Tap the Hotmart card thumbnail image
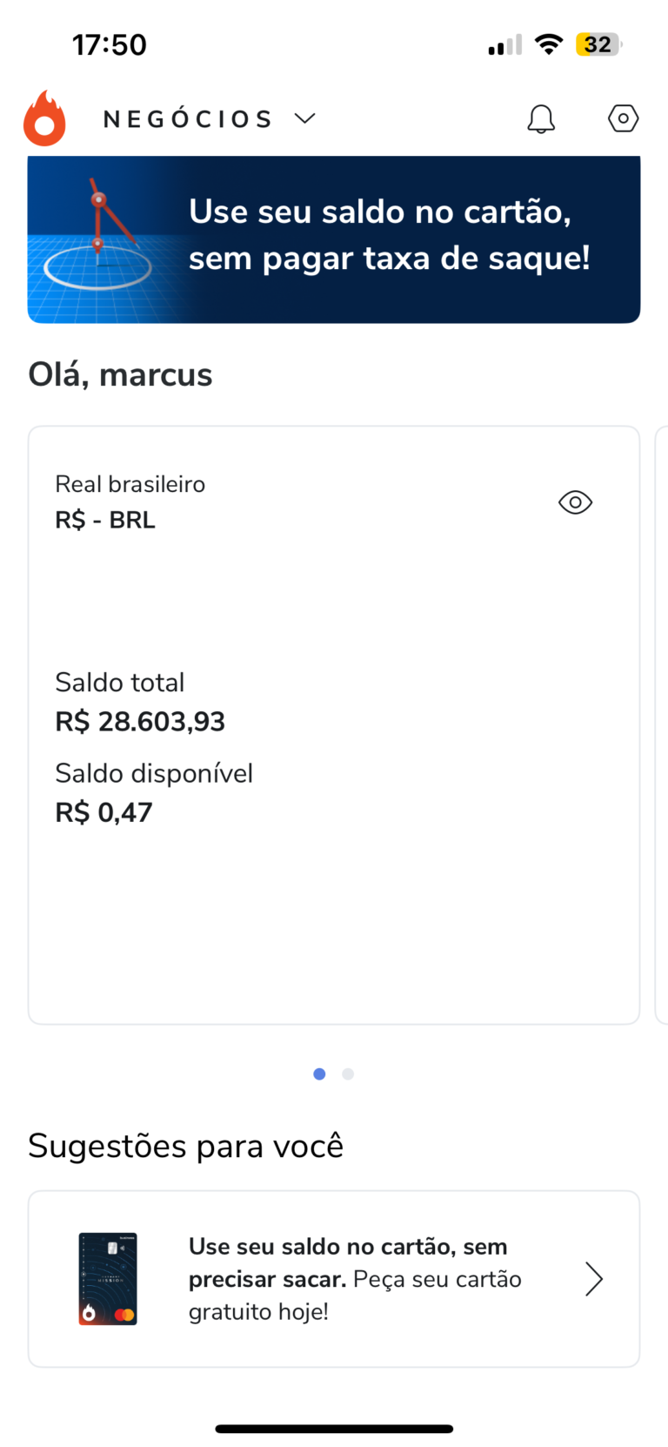This screenshot has height=1447, width=668. [108, 1278]
